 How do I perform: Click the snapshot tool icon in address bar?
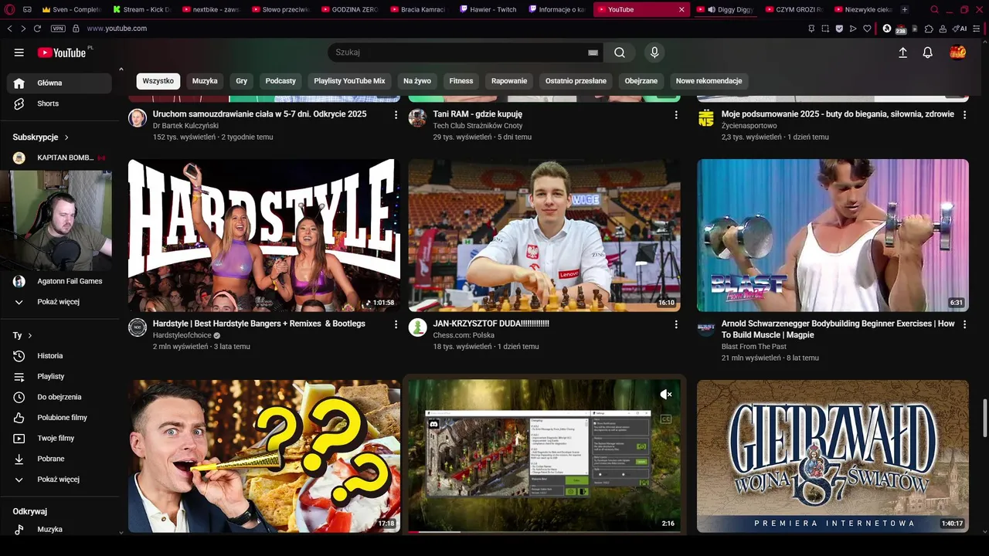click(x=825, y=29)
